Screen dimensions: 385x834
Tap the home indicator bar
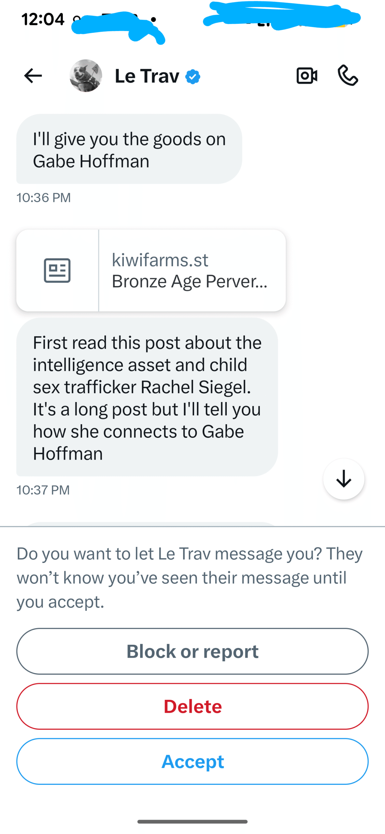(x=192, y=821)
